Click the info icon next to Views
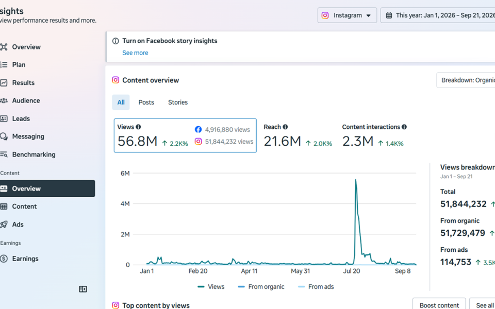Screen dimensions: 495x309 [138, 127]
